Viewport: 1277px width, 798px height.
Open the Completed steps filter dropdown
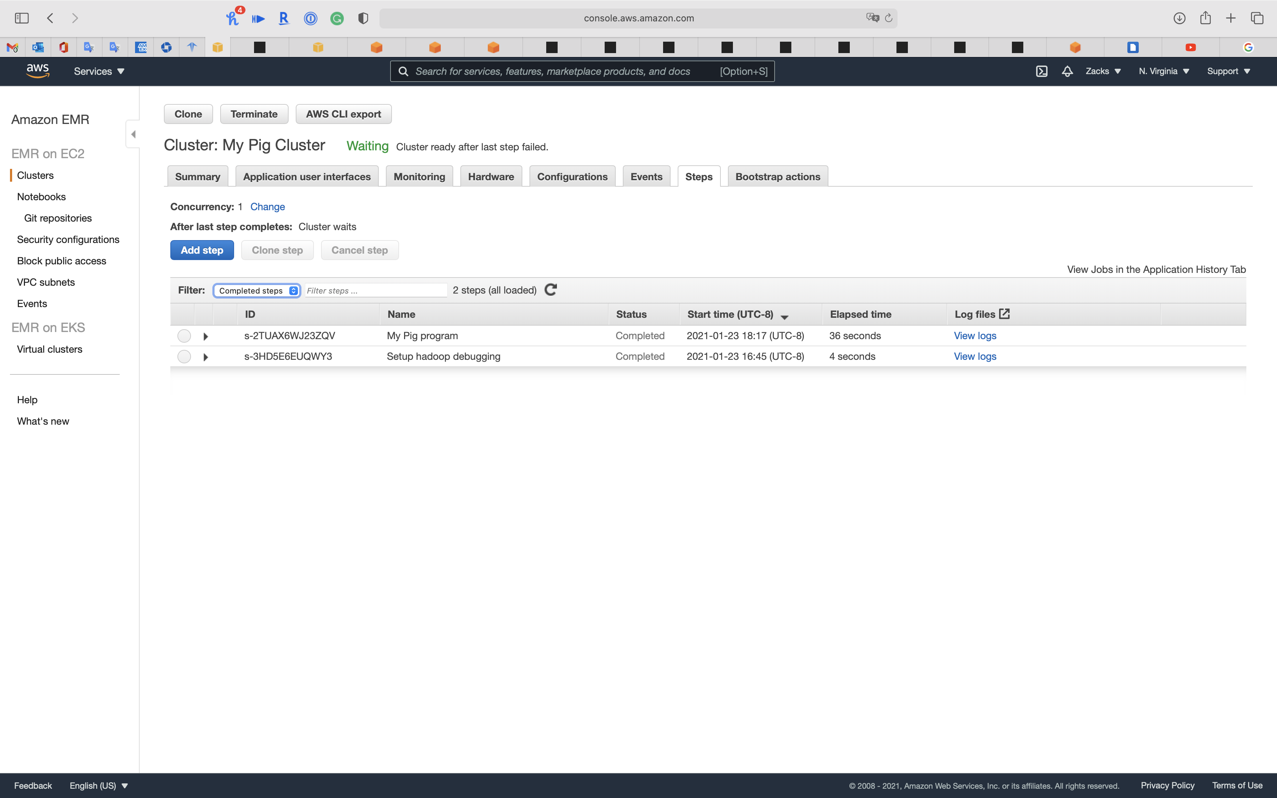(x=257, y=291)
